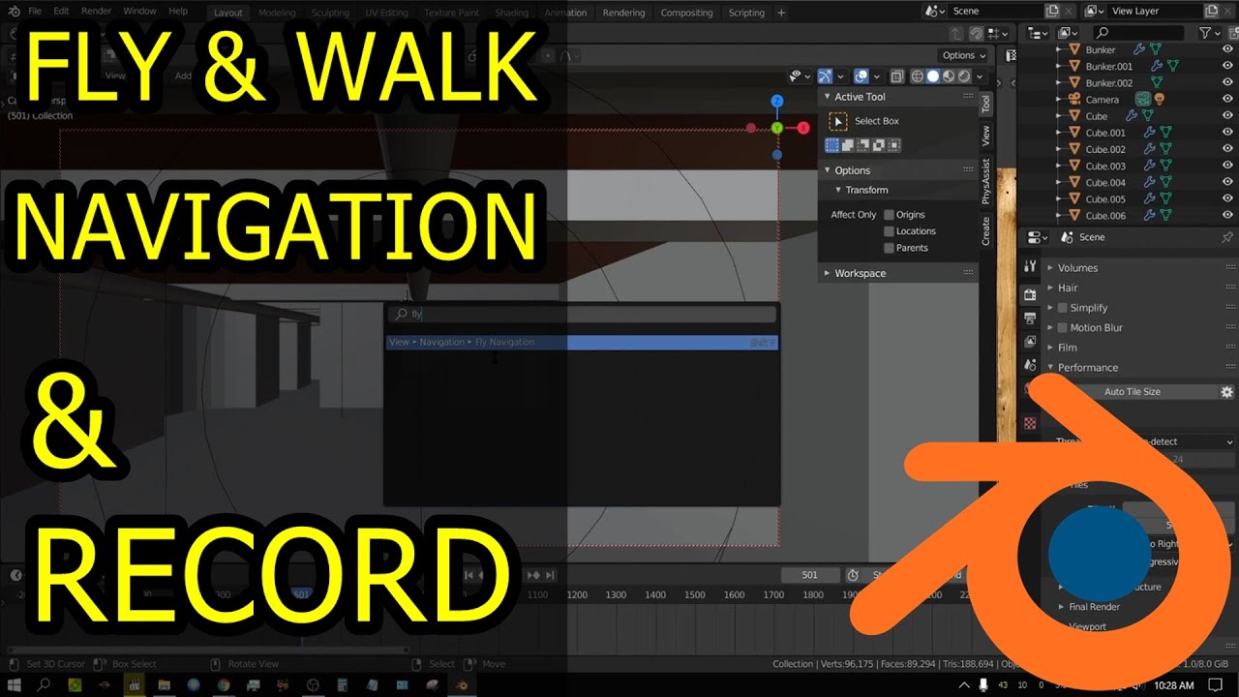Image resolution: width=1239 pixels, height=697 pixels.
Task: Toggle X-ray mode in viewport header
Action: coord(897,76)
